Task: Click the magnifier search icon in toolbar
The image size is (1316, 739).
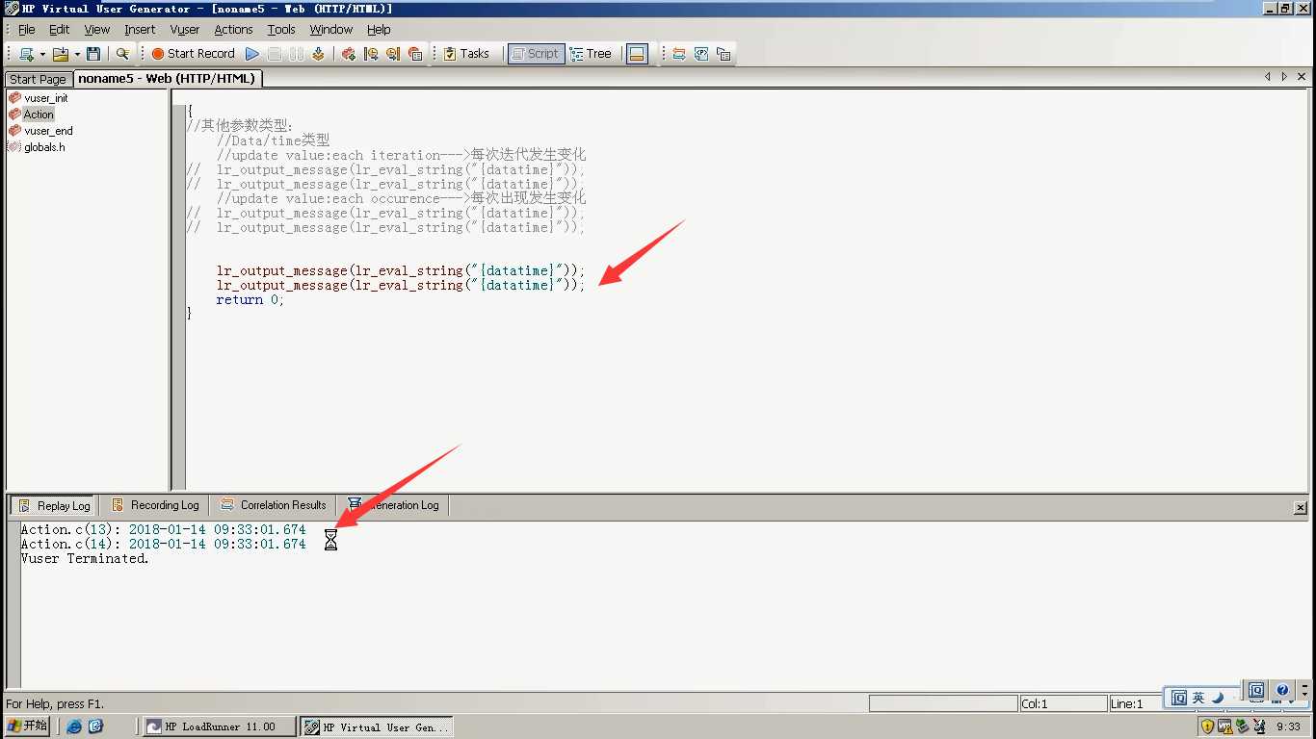Action: 122,54
